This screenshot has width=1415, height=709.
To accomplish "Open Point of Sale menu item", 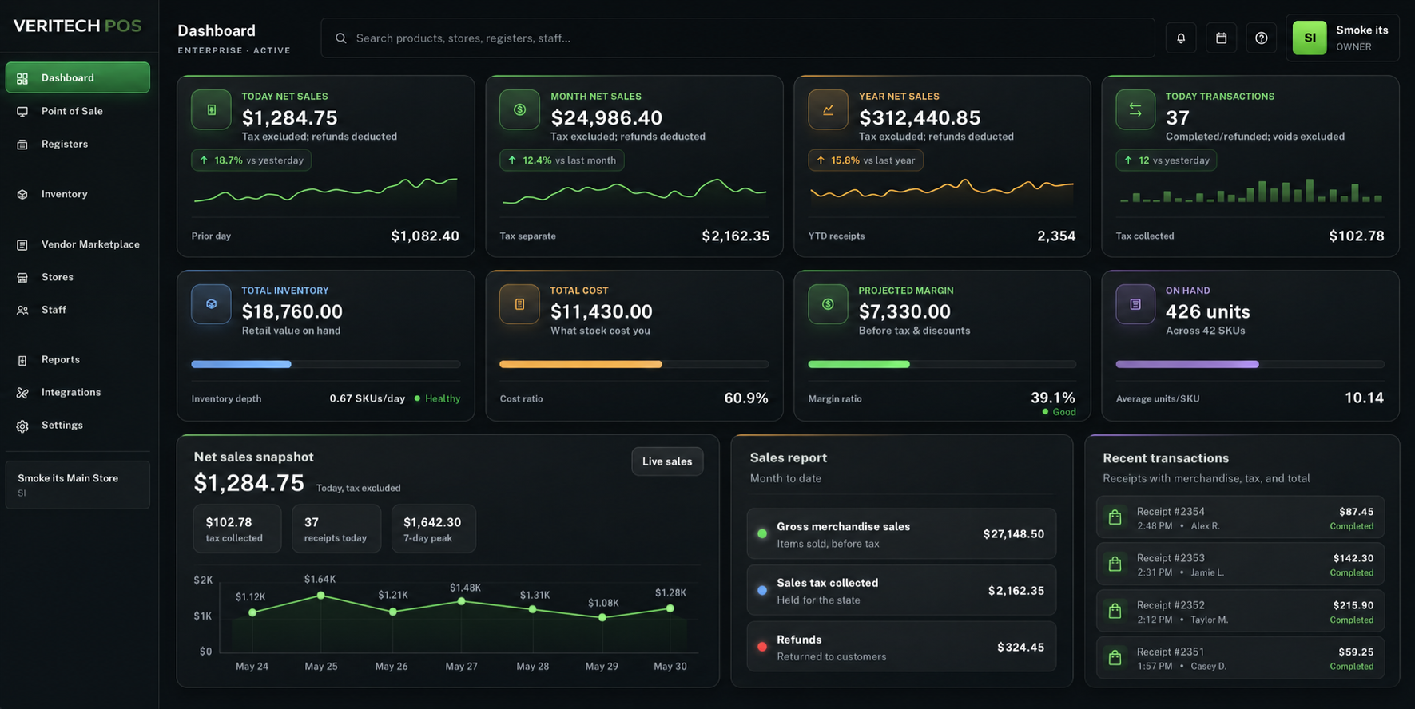I will (78, 111).
